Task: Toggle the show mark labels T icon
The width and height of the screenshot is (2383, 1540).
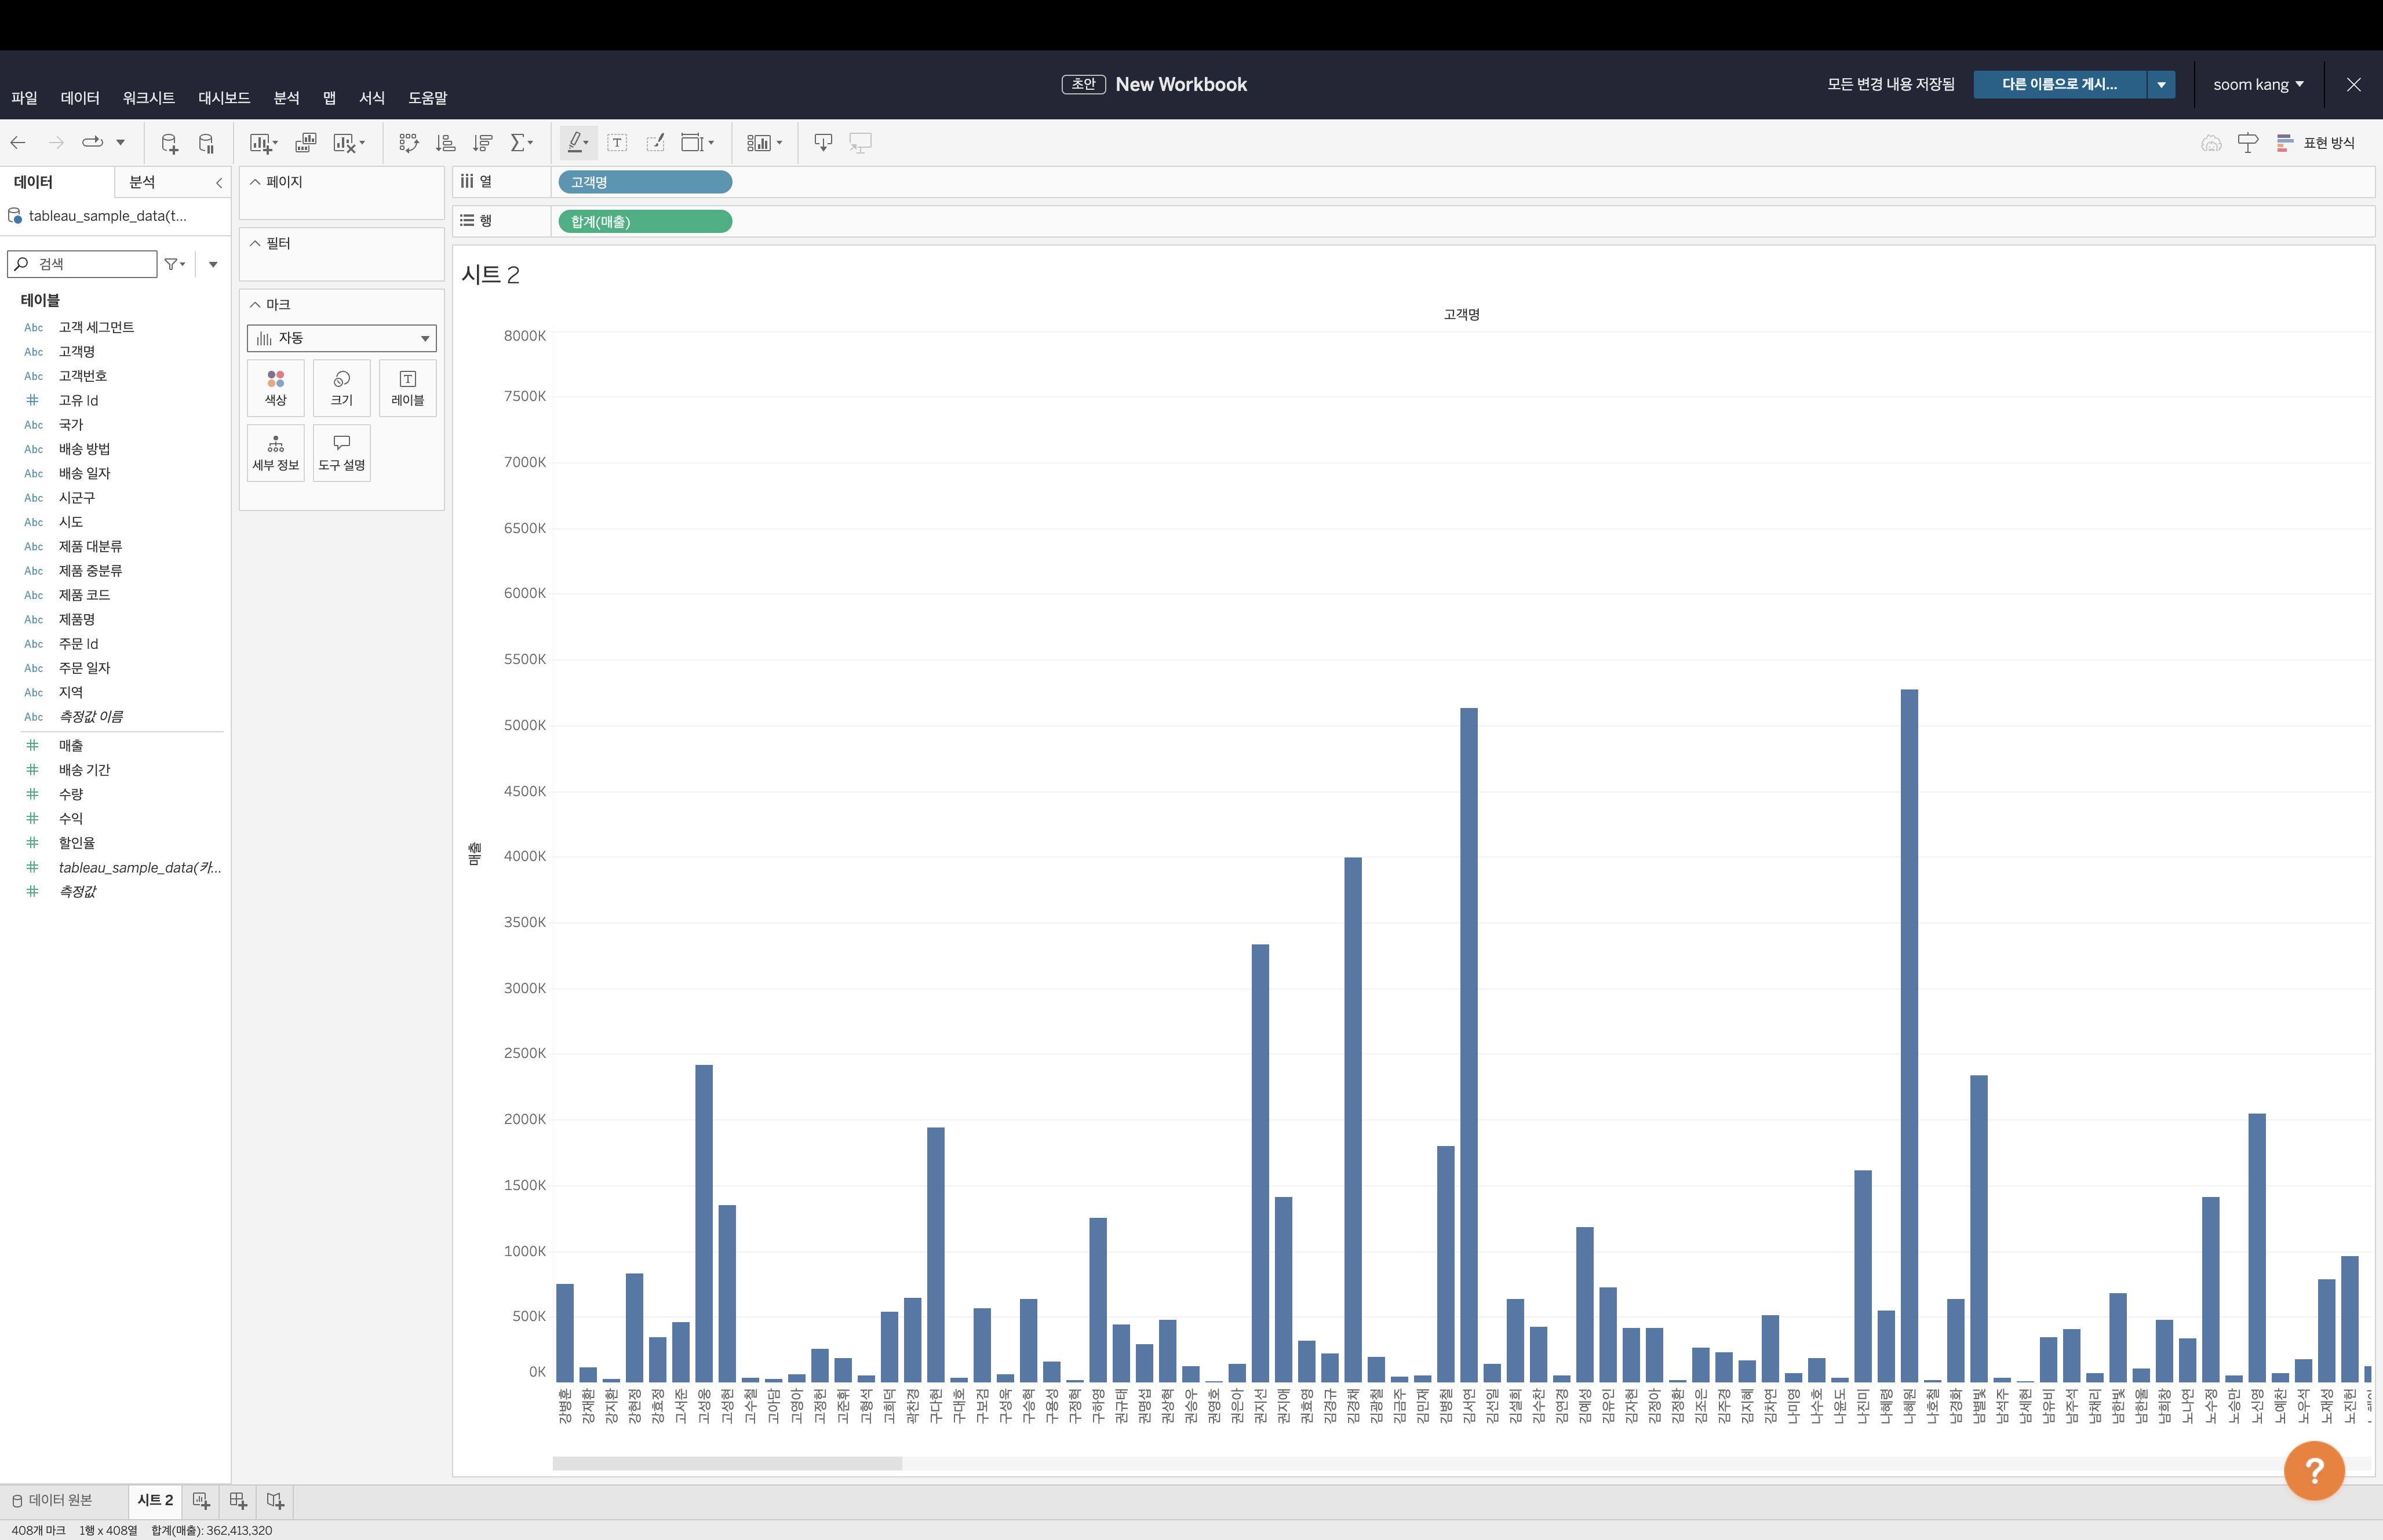Action: coord(617,143)
